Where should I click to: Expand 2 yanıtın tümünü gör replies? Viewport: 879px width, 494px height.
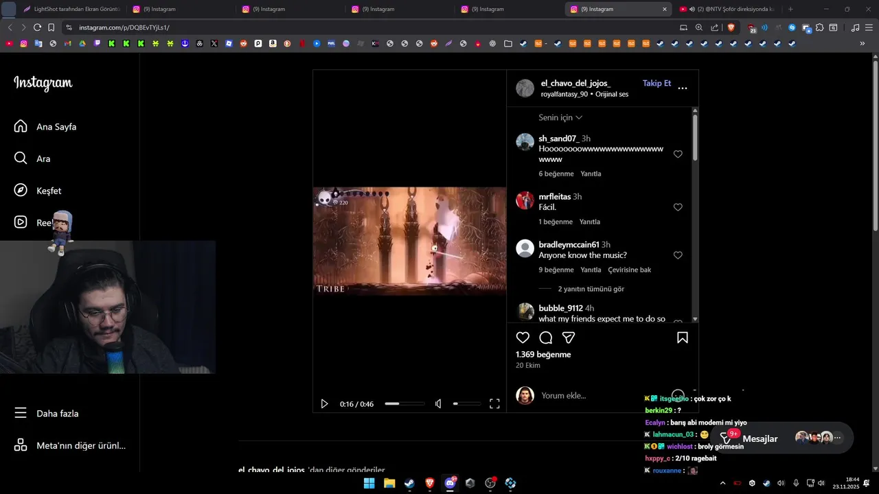(591, 289)
